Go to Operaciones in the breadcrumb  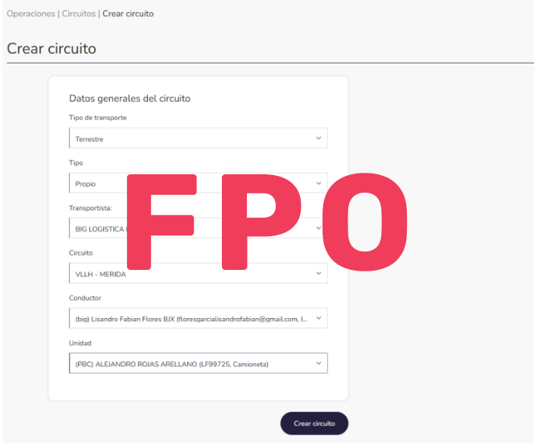click(31, 14)
